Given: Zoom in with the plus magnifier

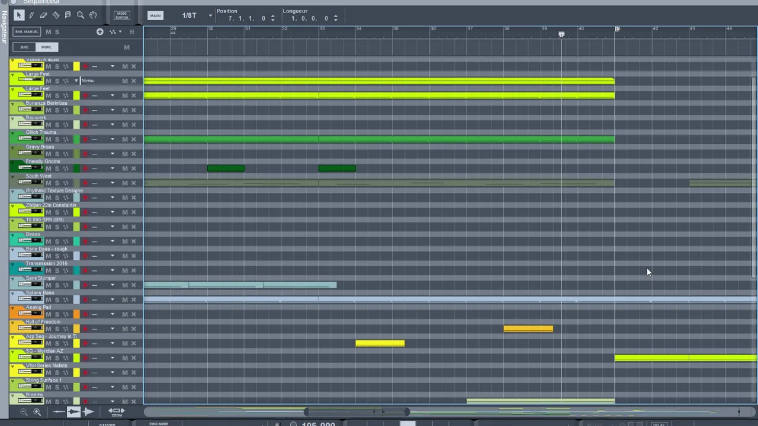Looking at the screenshot, I should [x=37, y=412].
